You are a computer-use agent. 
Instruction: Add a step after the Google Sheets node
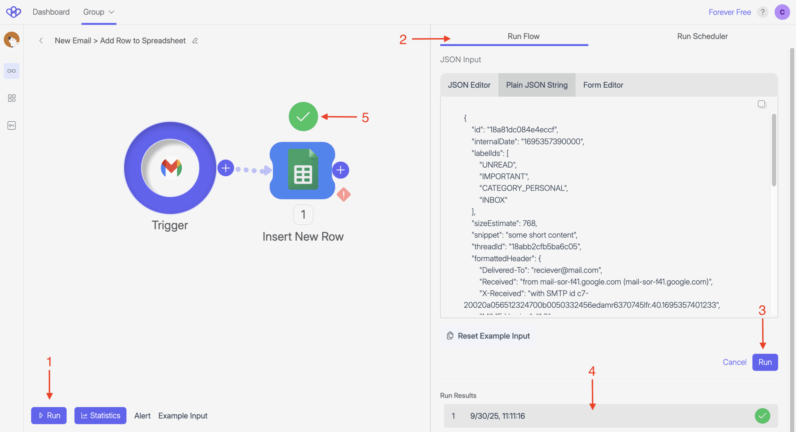pyautogui.click(x=340, y=170)
